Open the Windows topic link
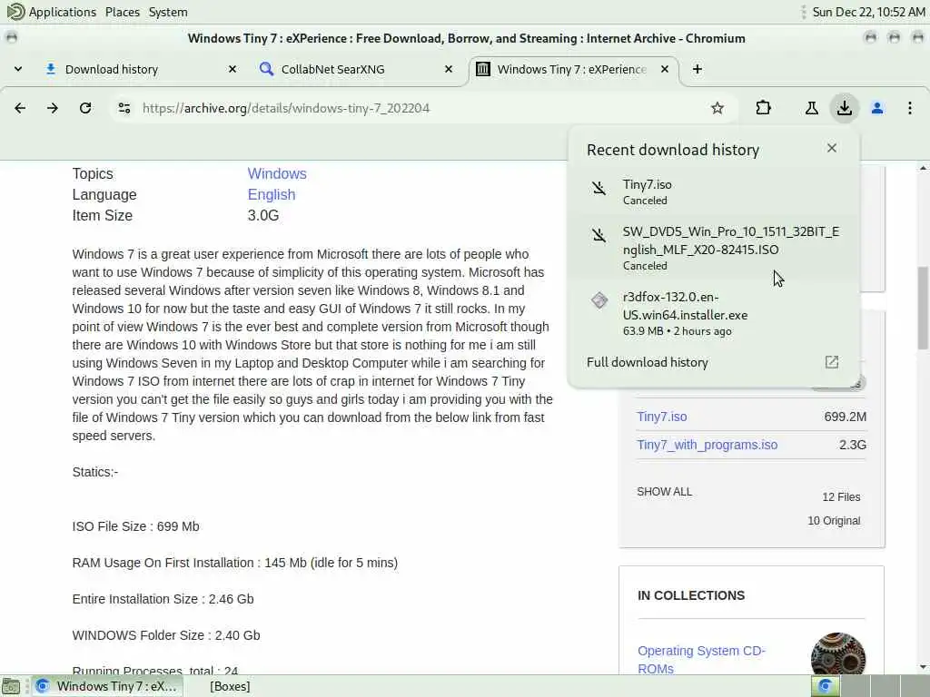930x697 pixels. point(277,173)
